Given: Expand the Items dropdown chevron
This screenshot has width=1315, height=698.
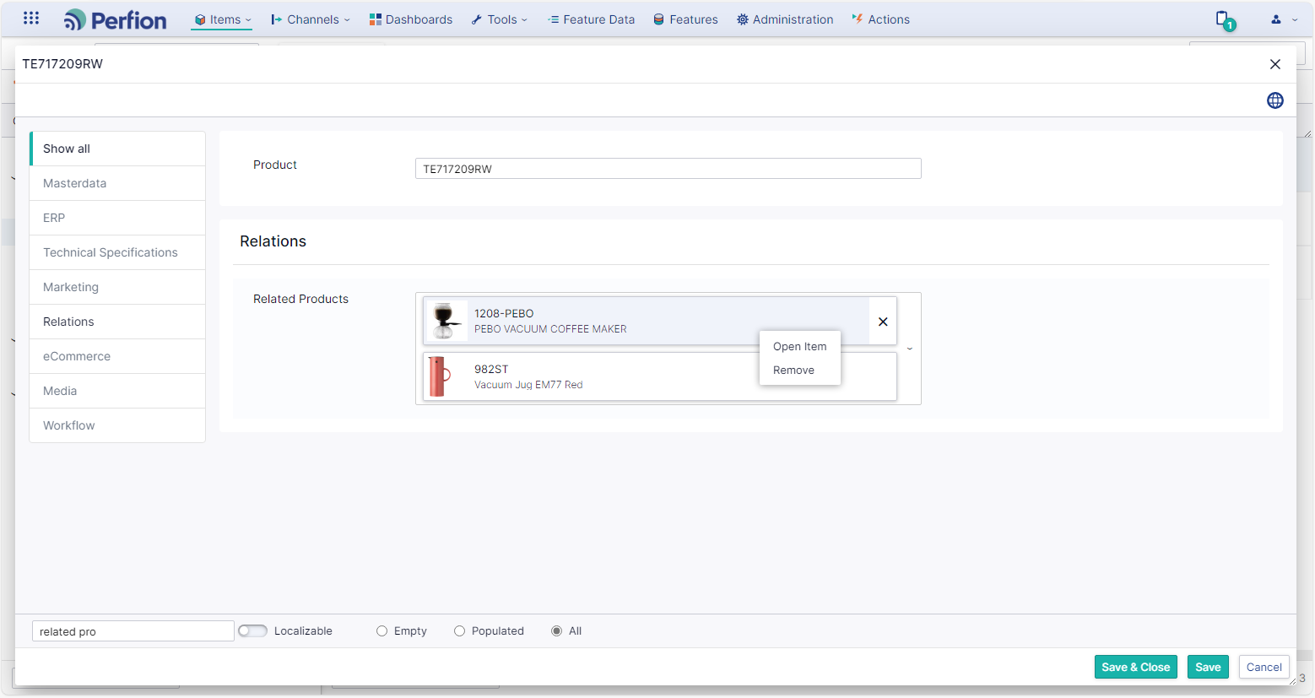Looking at the screenshot, I should click(248, 20).
